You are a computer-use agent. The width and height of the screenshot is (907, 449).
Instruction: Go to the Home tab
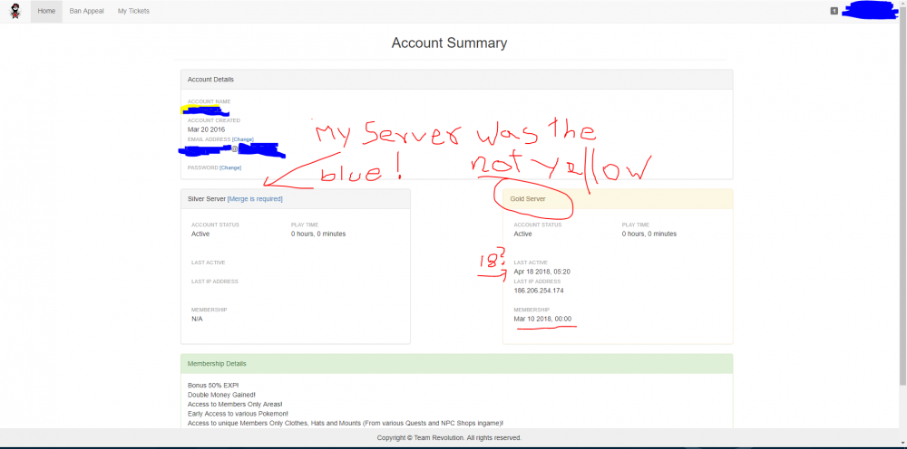point(45,11)
